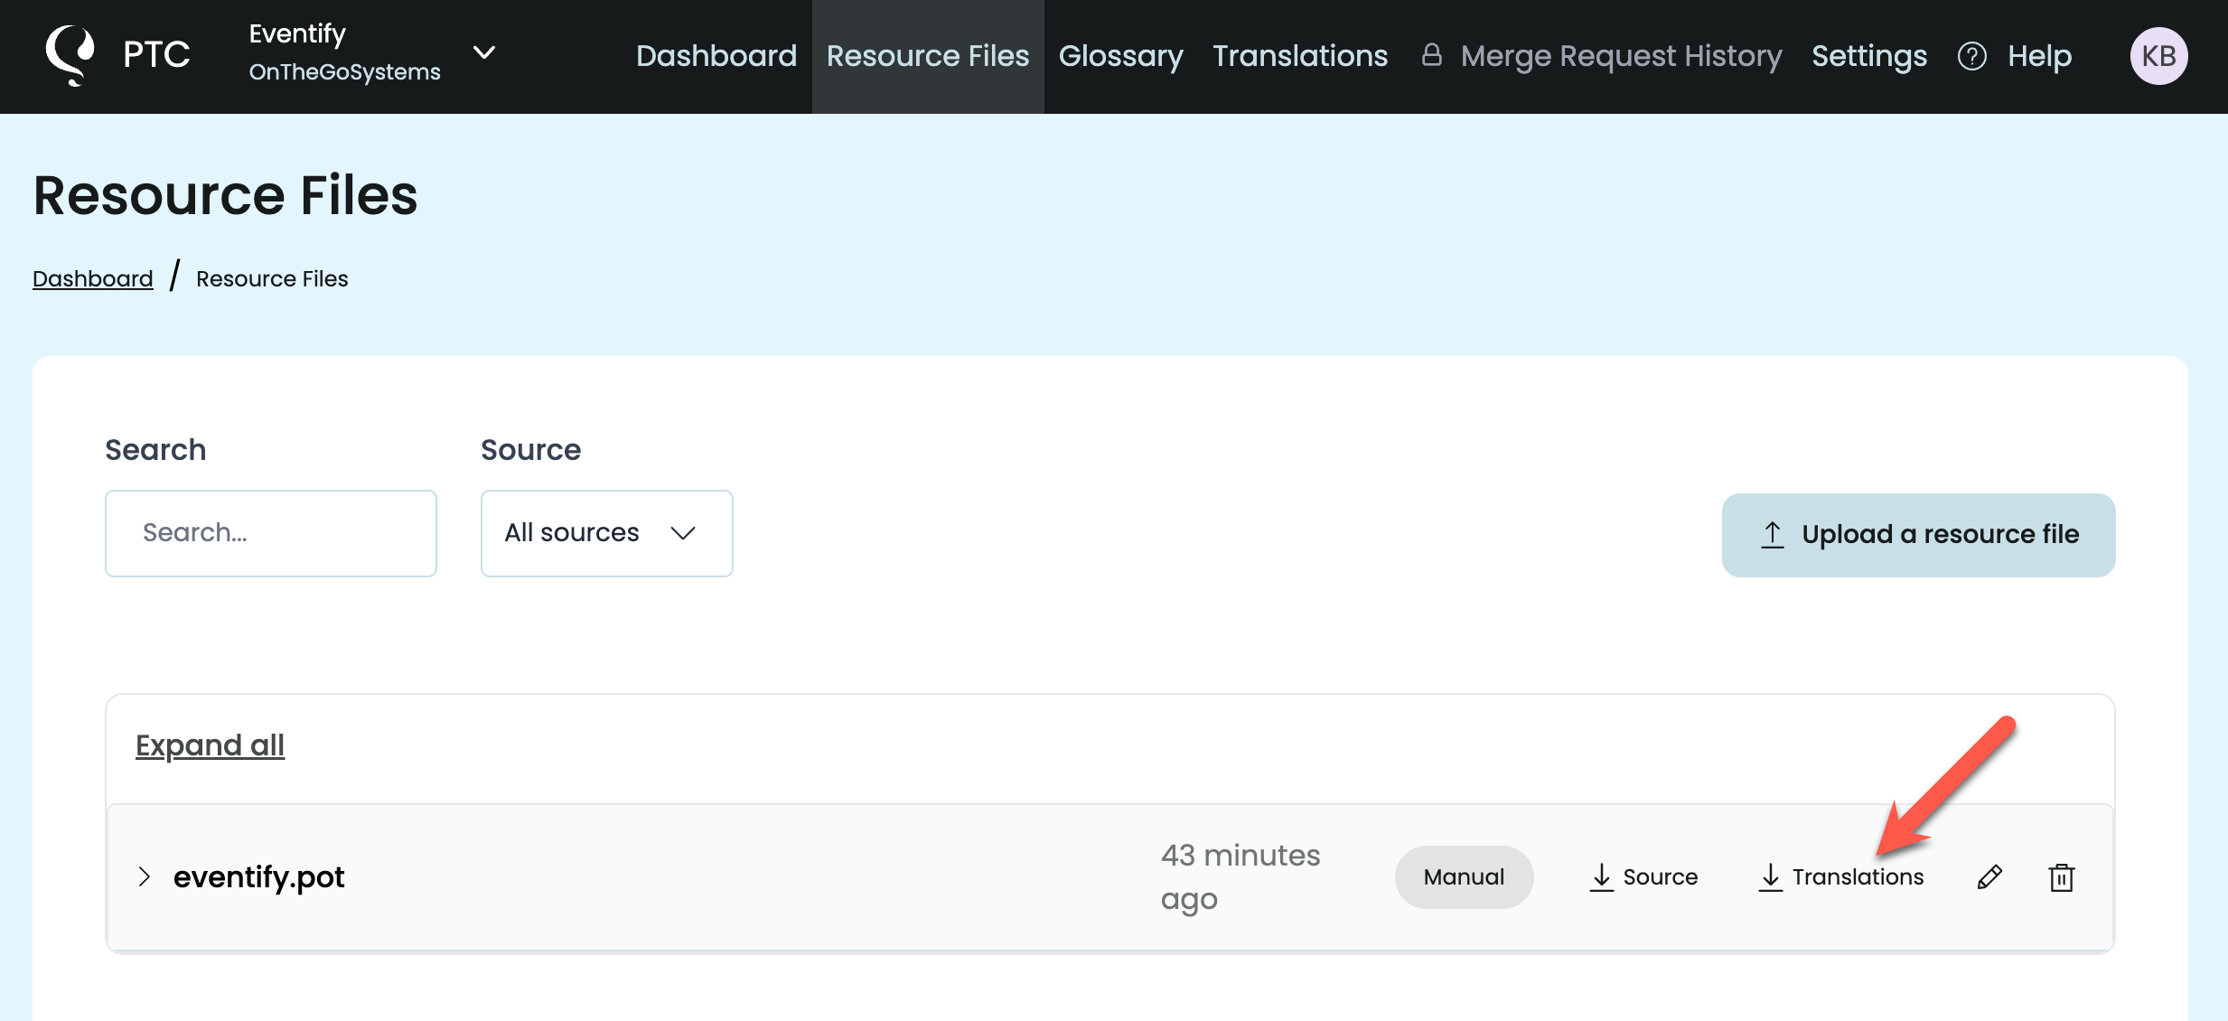Click Expand all
The height and width of the screenshot is (1021, 2228).
pos(210,745)
